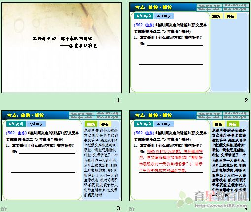This screenshot has height=212, width=251.
Task: Click the red answer text in slide 4
Action: tap(171, 161)
